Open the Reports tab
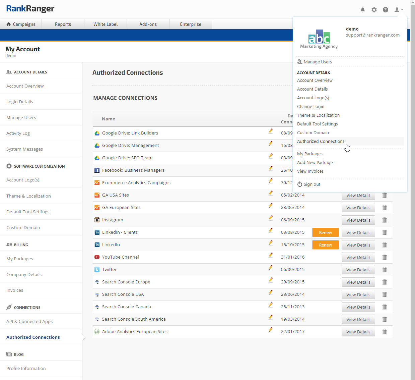This screenshot has height=380, width=415. [63, 24]
